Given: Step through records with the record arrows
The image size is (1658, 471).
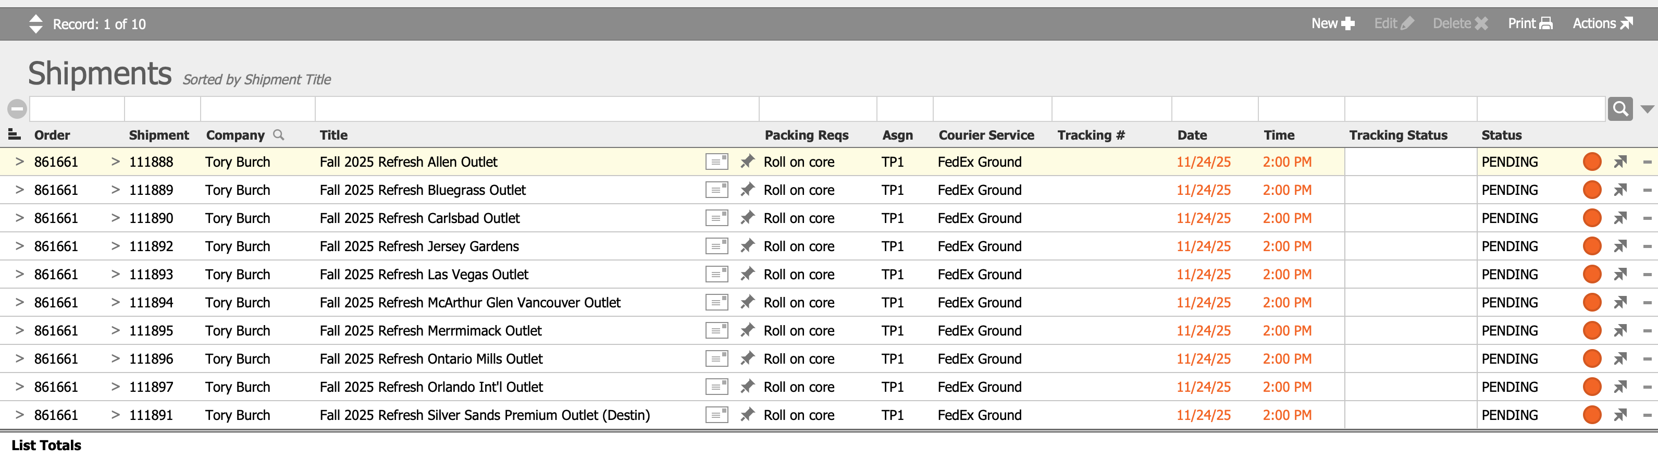Looking at the screenshot, I should pyautogui.click(x=36, y=24).
